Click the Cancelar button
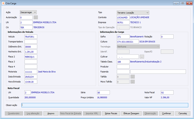194x119 pixels. (x=183, y=113)
